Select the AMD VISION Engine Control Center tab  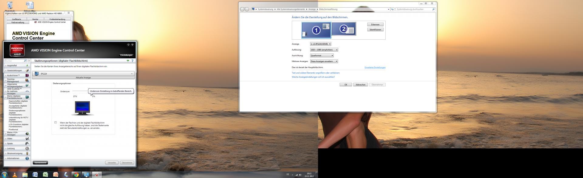[50, 22]
